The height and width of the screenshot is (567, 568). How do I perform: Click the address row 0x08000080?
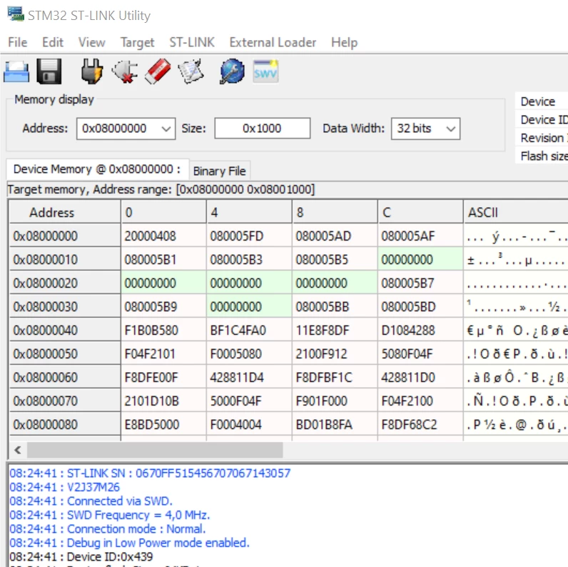(65, 424)
